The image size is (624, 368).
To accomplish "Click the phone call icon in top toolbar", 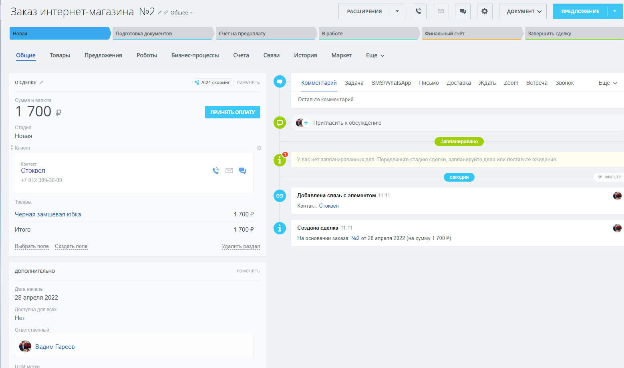I will pos(419,12).
